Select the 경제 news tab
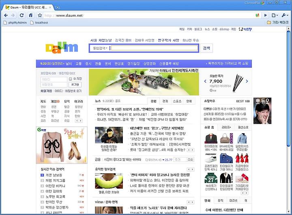 165,101
